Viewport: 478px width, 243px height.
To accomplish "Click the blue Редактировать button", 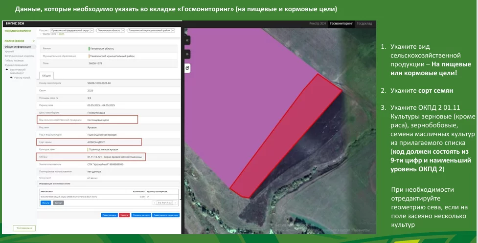I will 109,215.
